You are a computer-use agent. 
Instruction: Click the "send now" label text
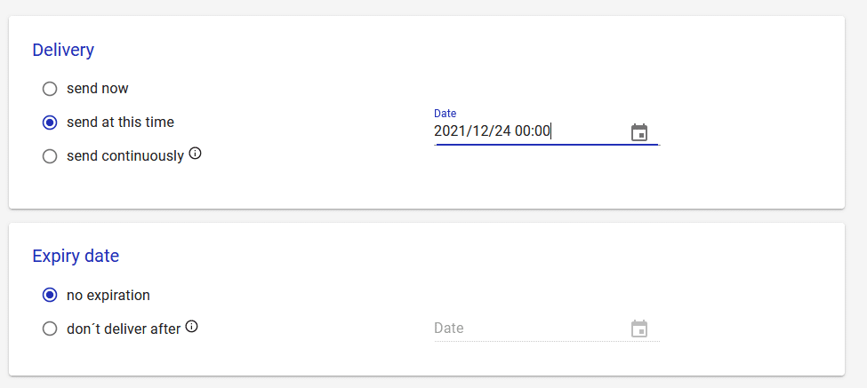pyautogui.click(x=98, y=88)
